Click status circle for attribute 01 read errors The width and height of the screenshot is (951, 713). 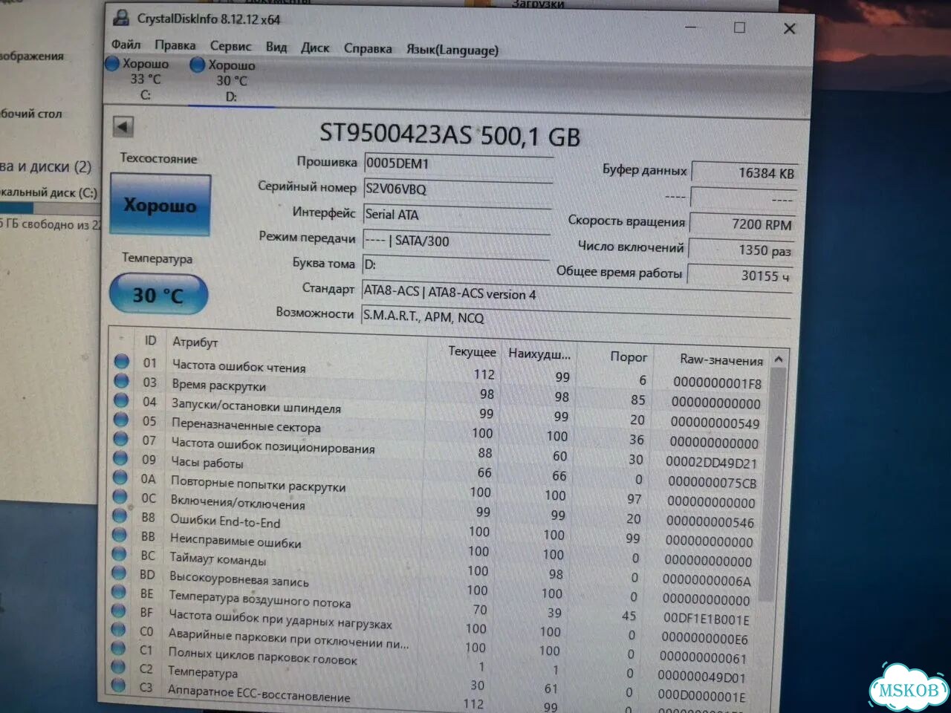[x=122, y=362]
